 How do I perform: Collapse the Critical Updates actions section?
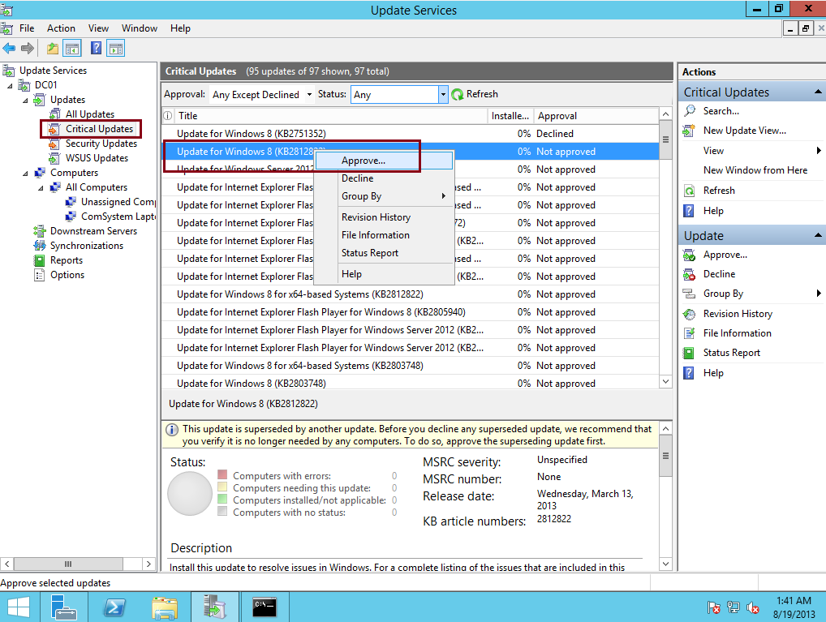(818, 92)
